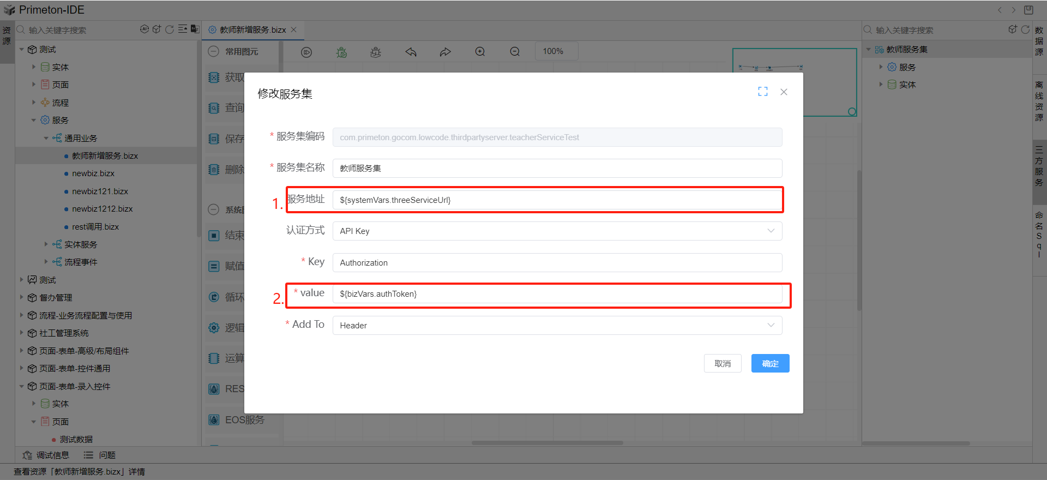Image resolution: width=1047 pixels, height=480 pixels.
Task: Click the refresh icon in the left resource panel
Action: [170, 29]
